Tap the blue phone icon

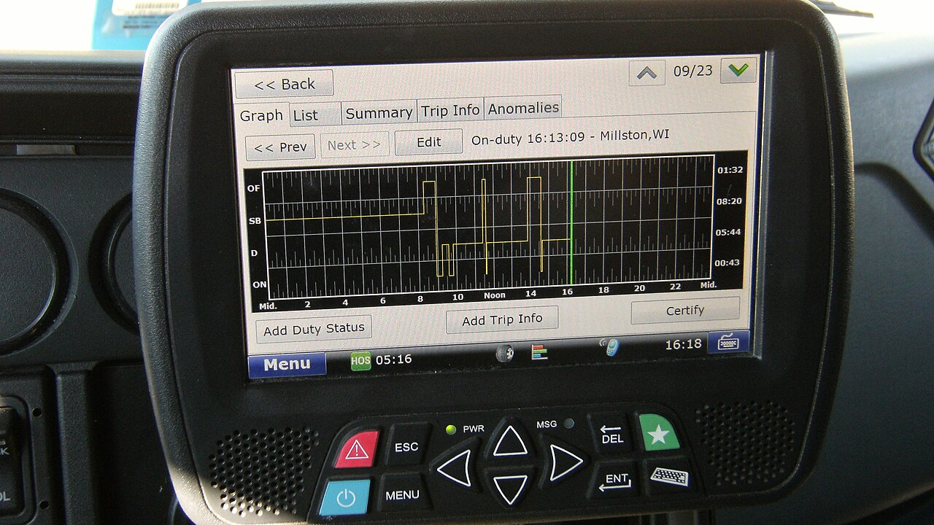click(611, 347)
